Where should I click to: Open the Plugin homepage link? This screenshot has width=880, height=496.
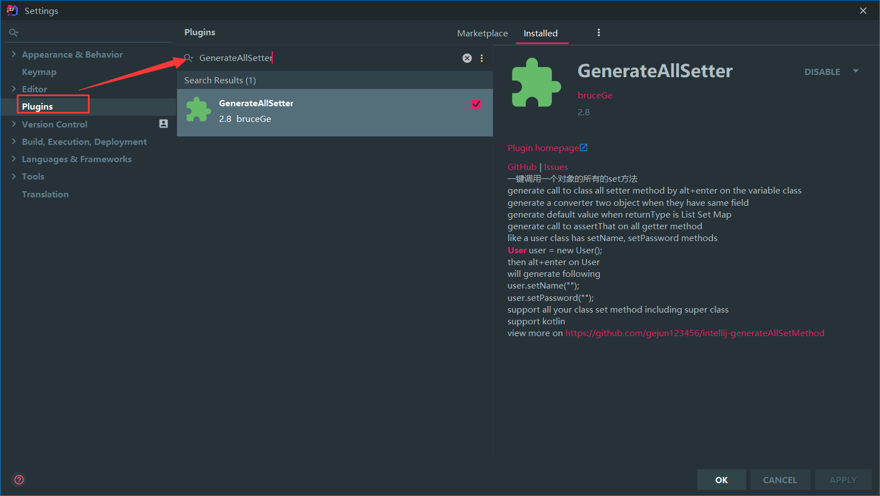point(543,148)
